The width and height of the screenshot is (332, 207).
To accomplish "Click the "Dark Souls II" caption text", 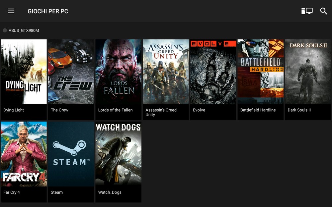I will click(x=299, y=110).
